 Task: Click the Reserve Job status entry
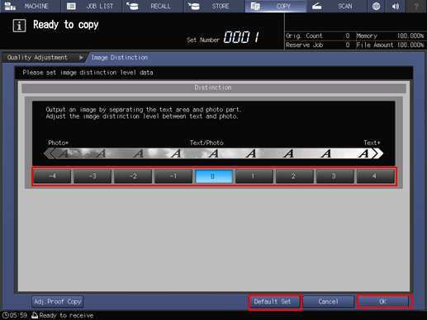[319, 45]
